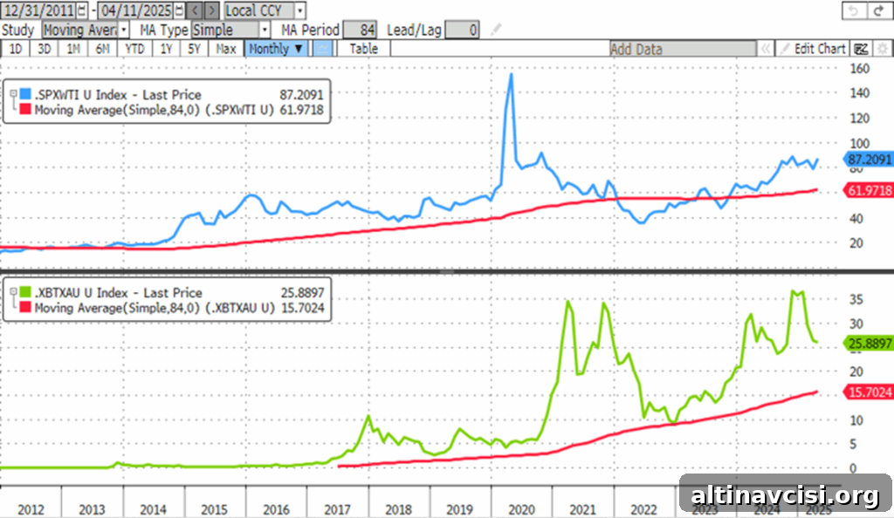
Task: Open the chart annotation tools icon
Action: pyautogui.click(x=861, y=49)
